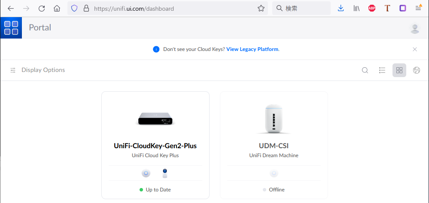Click the browser forward arrow

coord(26,9)
